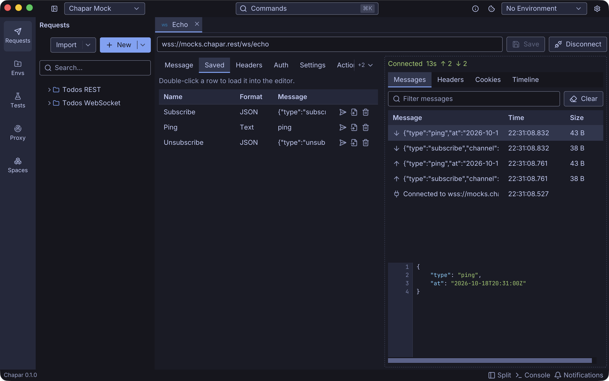
Task: Switch to the Timeline tab
Action: pyautogui.click(x=525, y=80)
